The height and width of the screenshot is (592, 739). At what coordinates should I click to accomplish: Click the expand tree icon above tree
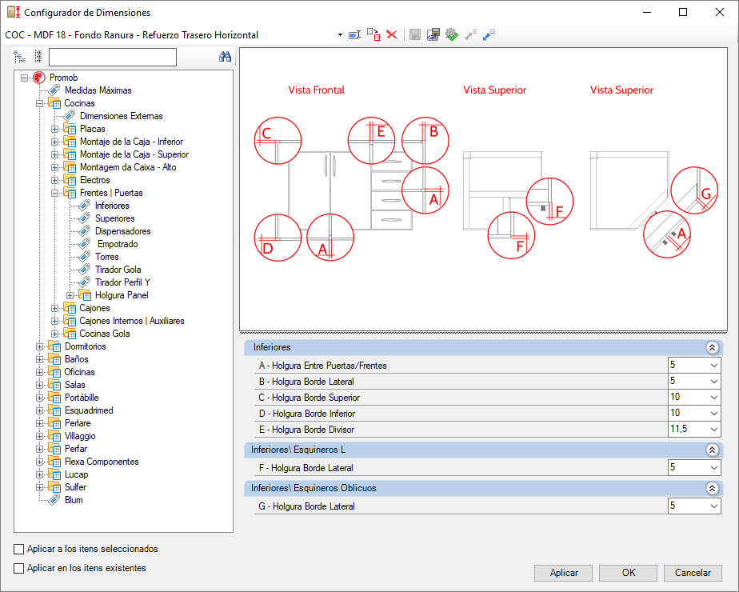tap(19, 57)
